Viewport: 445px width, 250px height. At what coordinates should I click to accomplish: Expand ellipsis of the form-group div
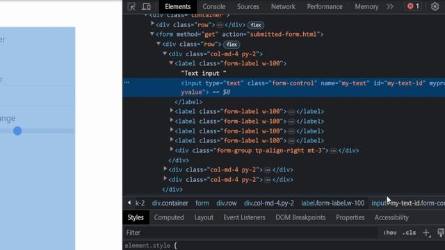point(334,151)
